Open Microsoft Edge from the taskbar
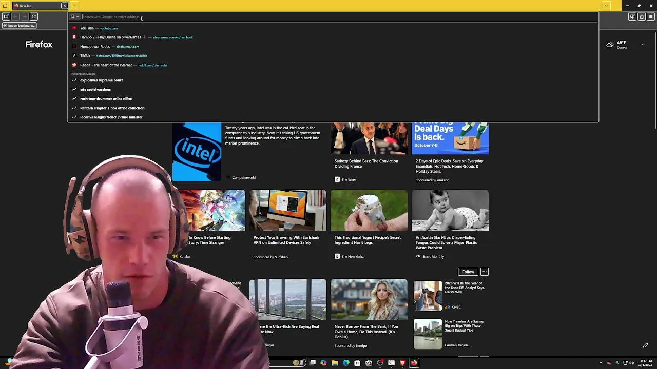This screenshot has height=369, width=657. (x=346, y=363)
